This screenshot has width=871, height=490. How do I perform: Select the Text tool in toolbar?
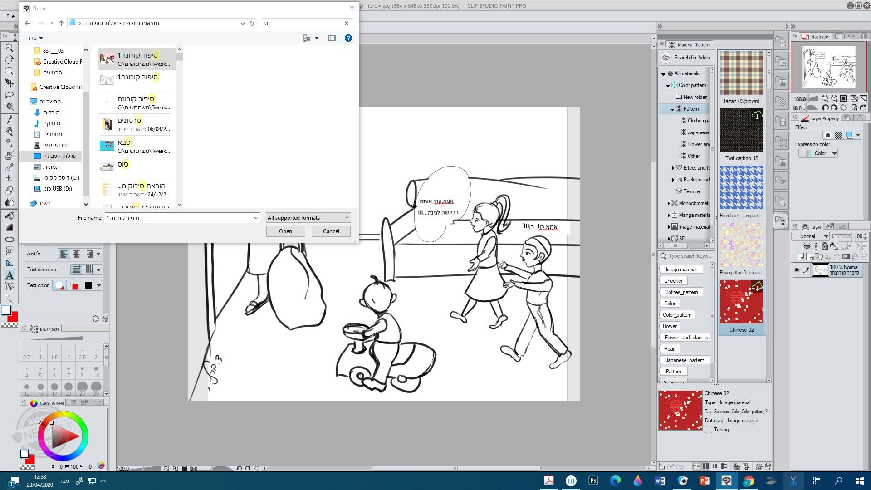point(9,275)
